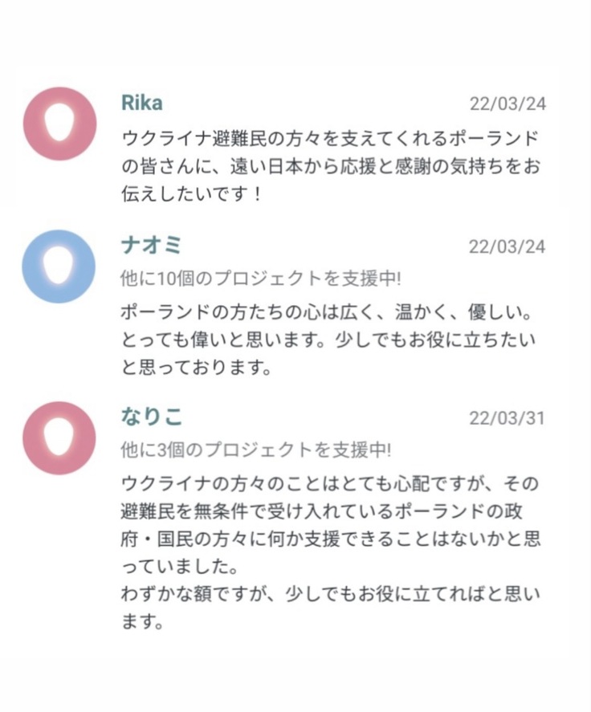Screen dimensions: 591x712
Task: Click Rika's line ending 伝えしたいです！
Action: [x=192, y=194]
